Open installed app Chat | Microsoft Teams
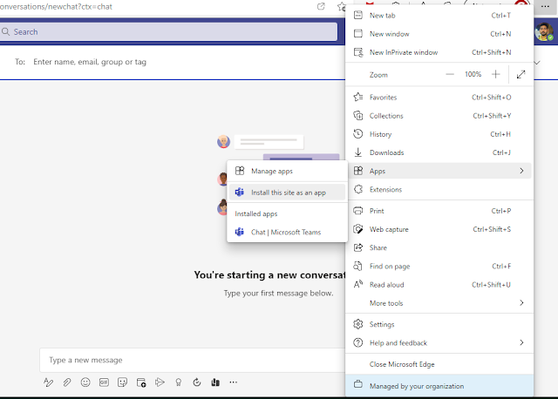The height and width of the screenshot is (399, 558). click(287, 233)
